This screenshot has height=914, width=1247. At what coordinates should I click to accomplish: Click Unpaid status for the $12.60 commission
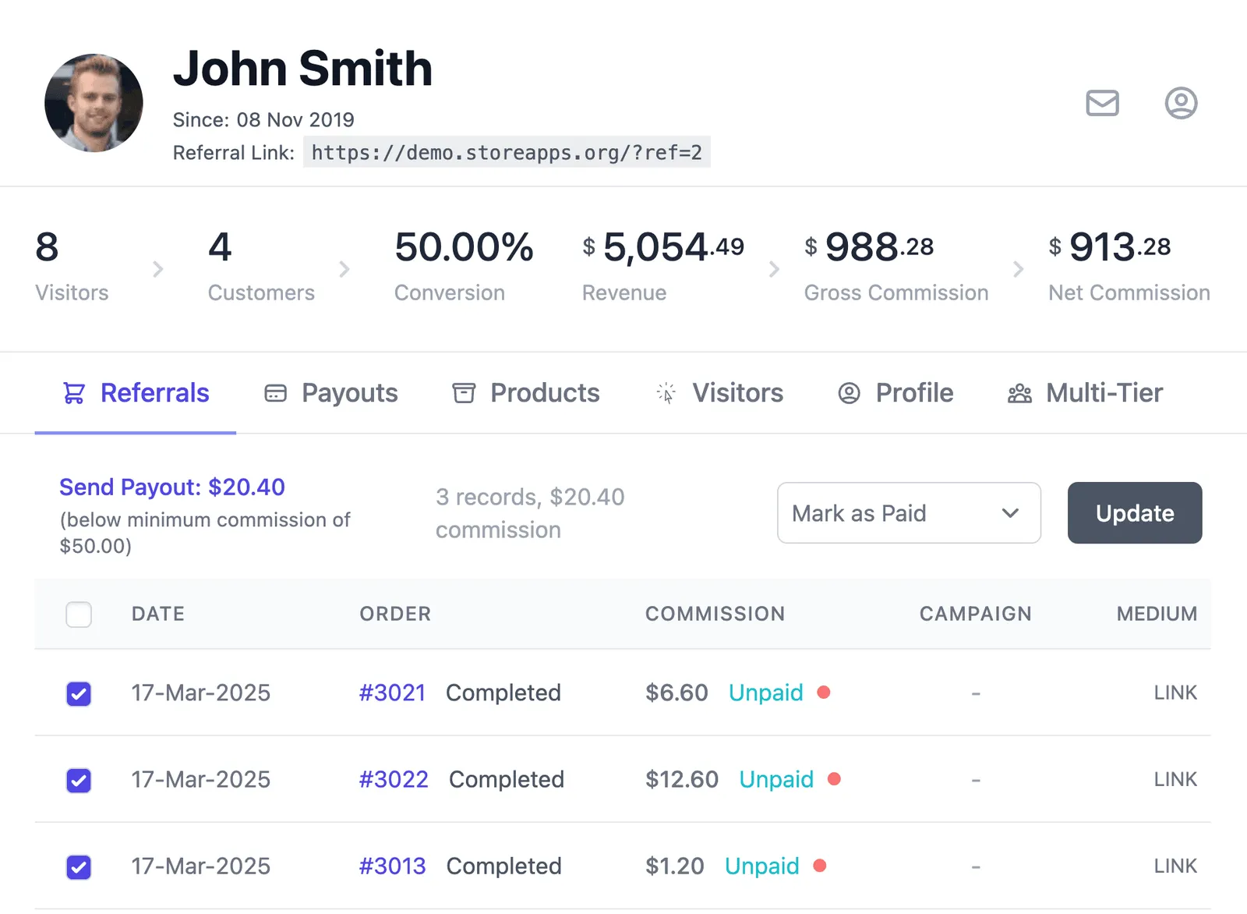(x=776, y=779)
